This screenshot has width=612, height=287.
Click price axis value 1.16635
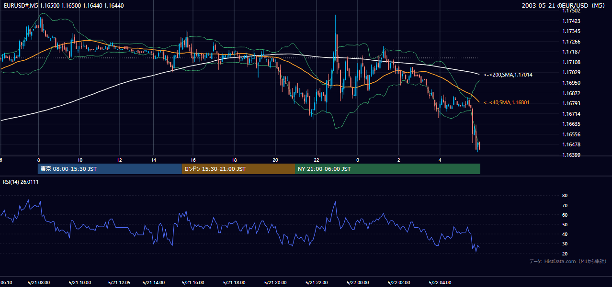(x=571, y=124)
